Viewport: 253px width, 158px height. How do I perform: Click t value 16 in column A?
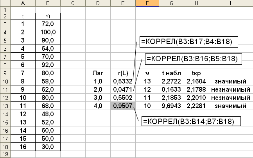pos(23,147)
